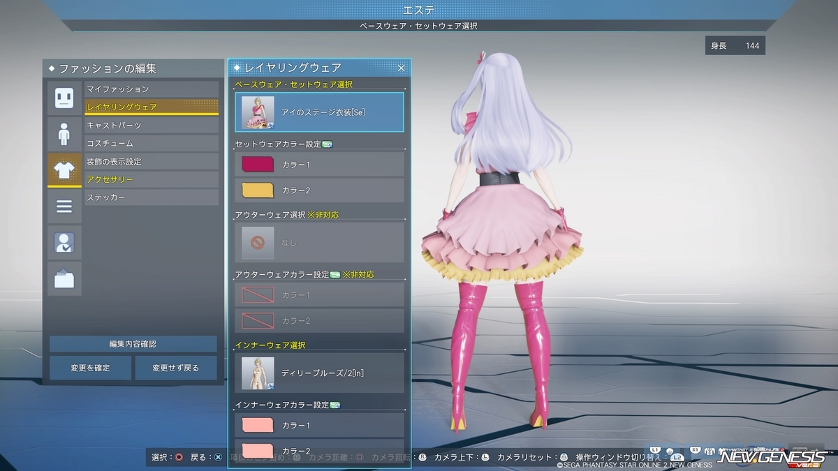Click the prohibited outerwear none icon

pos(258,242)
